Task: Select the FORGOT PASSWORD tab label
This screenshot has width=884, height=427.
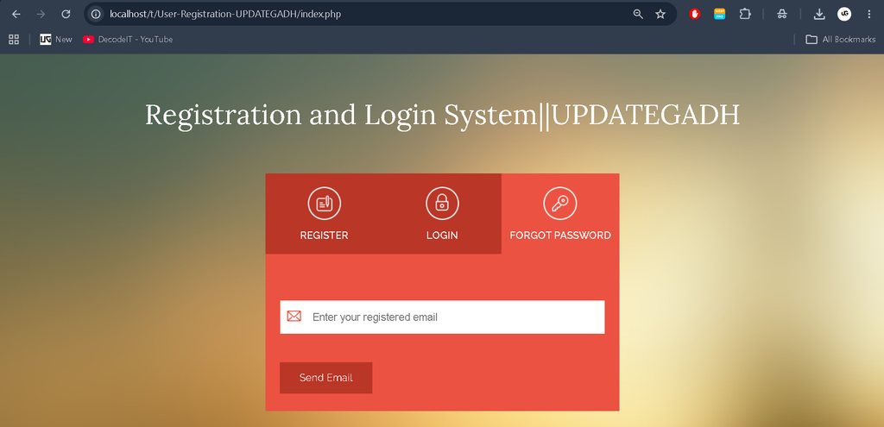Action: (560, 235)
